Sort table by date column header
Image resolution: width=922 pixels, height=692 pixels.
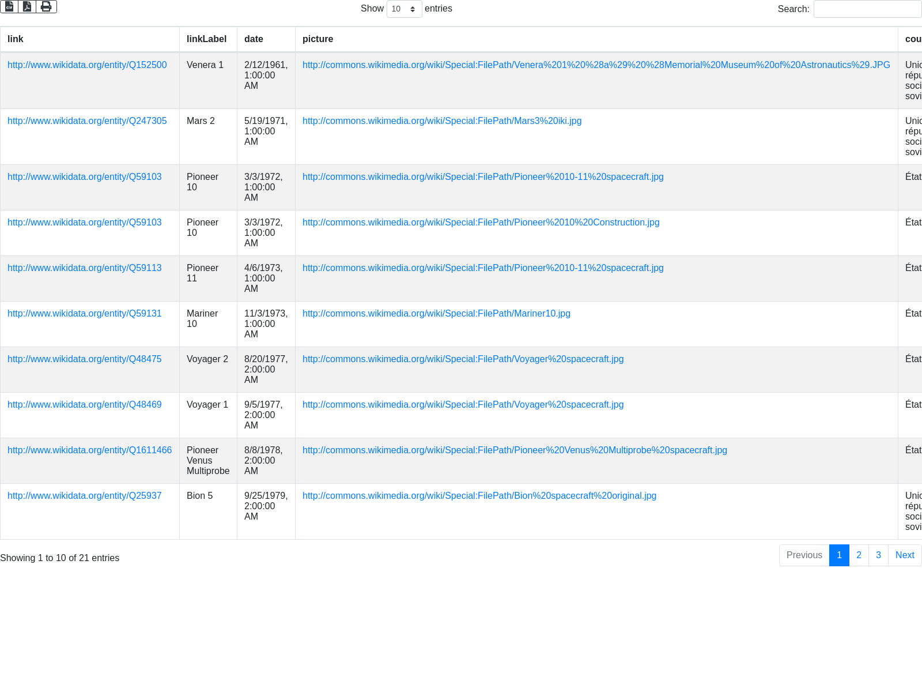[254, 39]
